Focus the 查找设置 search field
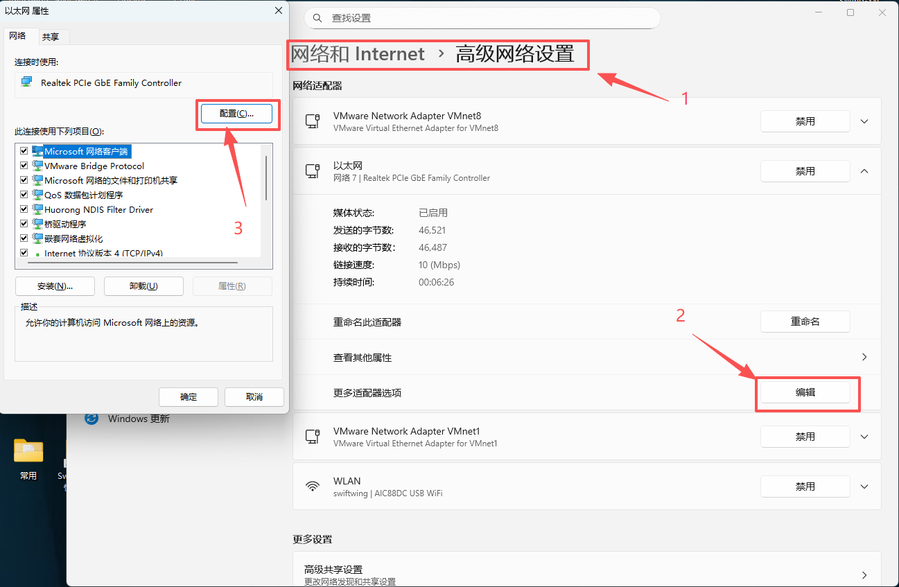 (x=482, y=18)
